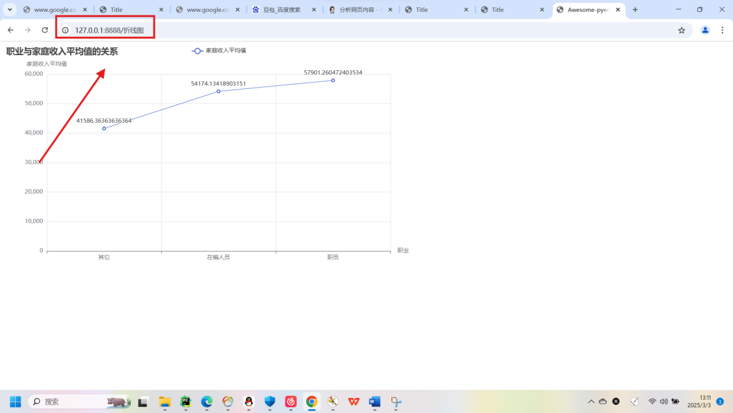Screen dimensions: 733x413
Task: Click the x-axis label 其它
Action: coord(104,257)
